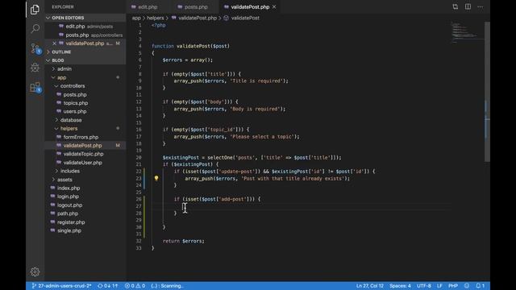The height and width of the screenshot is (290, 516).
Task: Click the lightbulb code action on line 23
Action: point(156,178)
